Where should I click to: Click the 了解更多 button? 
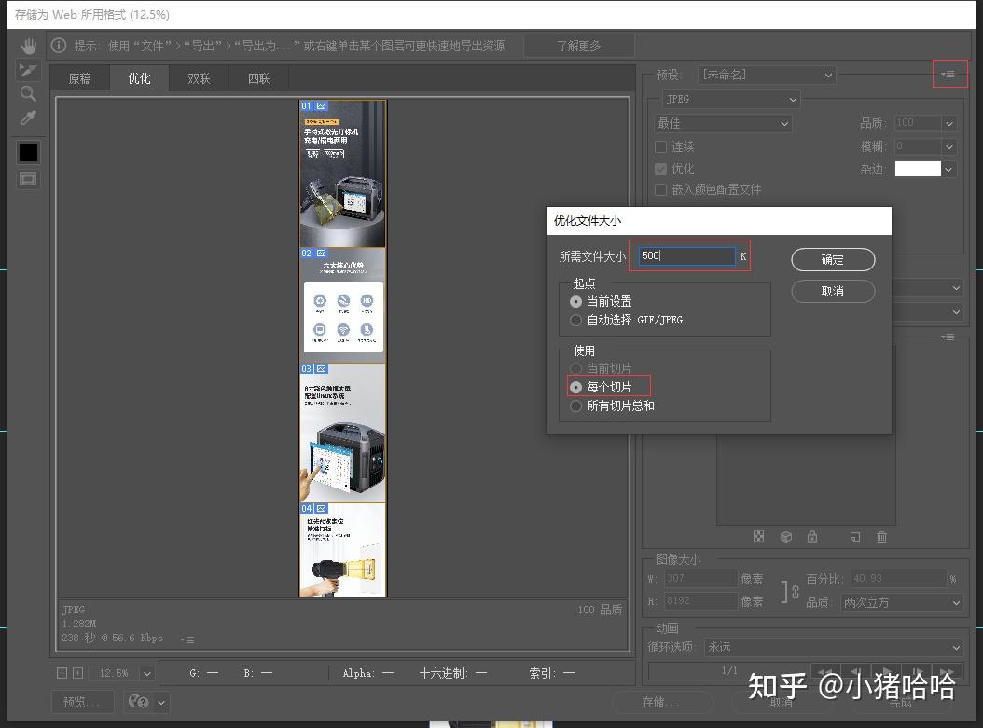pos(578,46)
